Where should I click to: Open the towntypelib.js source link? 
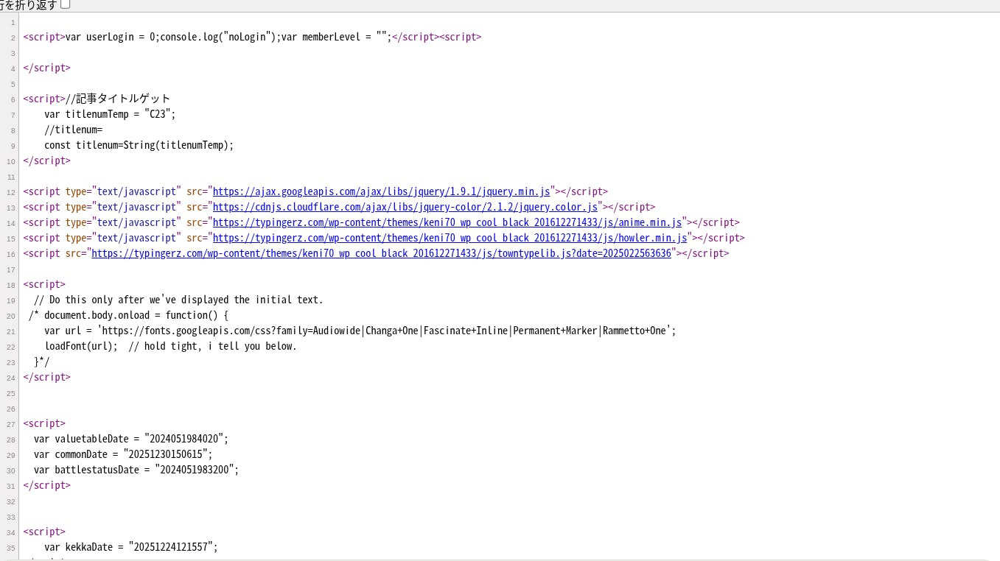pyautogui.click(x=381, y=253)
